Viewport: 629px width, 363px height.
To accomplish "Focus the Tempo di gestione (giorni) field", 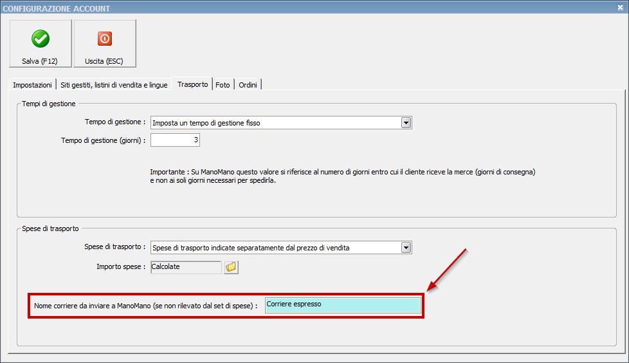I will [175, 140].
